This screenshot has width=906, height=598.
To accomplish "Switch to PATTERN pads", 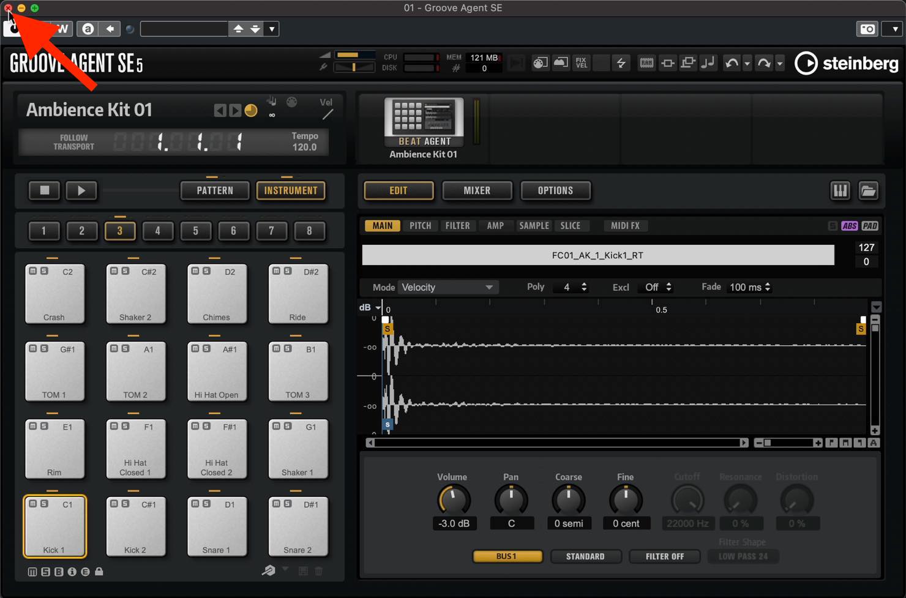I will (215, 190).
